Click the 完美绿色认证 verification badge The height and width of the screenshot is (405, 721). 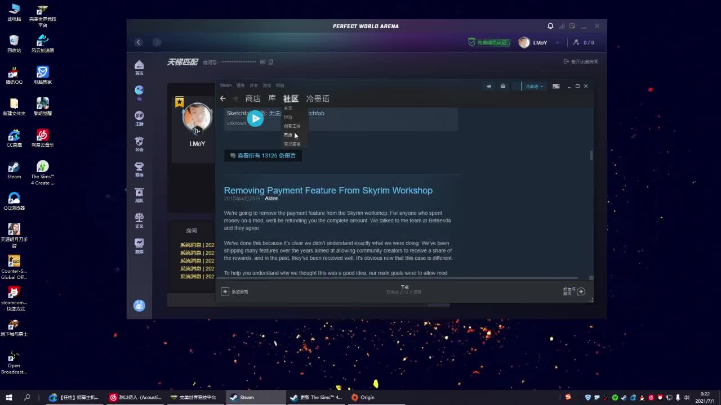coord(488,42)
